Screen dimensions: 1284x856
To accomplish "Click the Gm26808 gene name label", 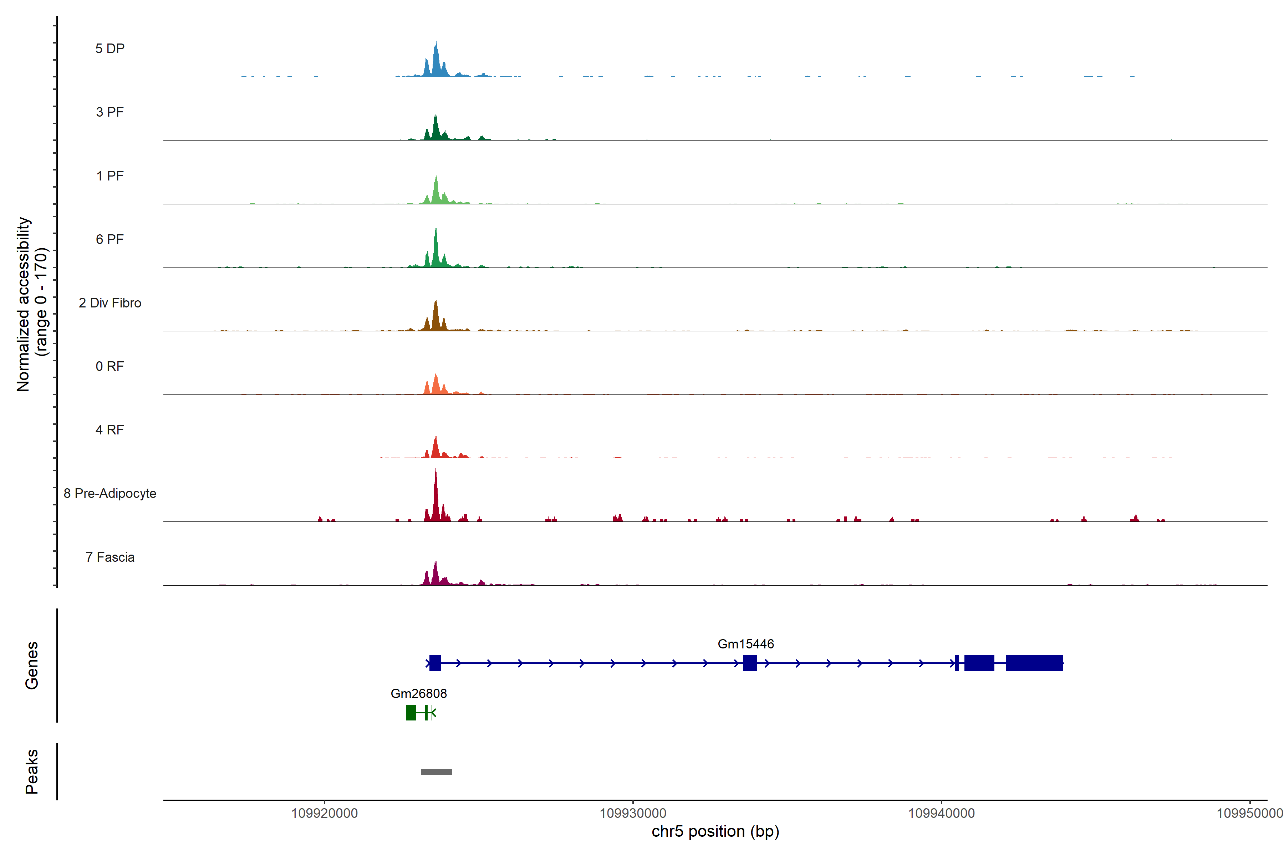I will (419, 694).
